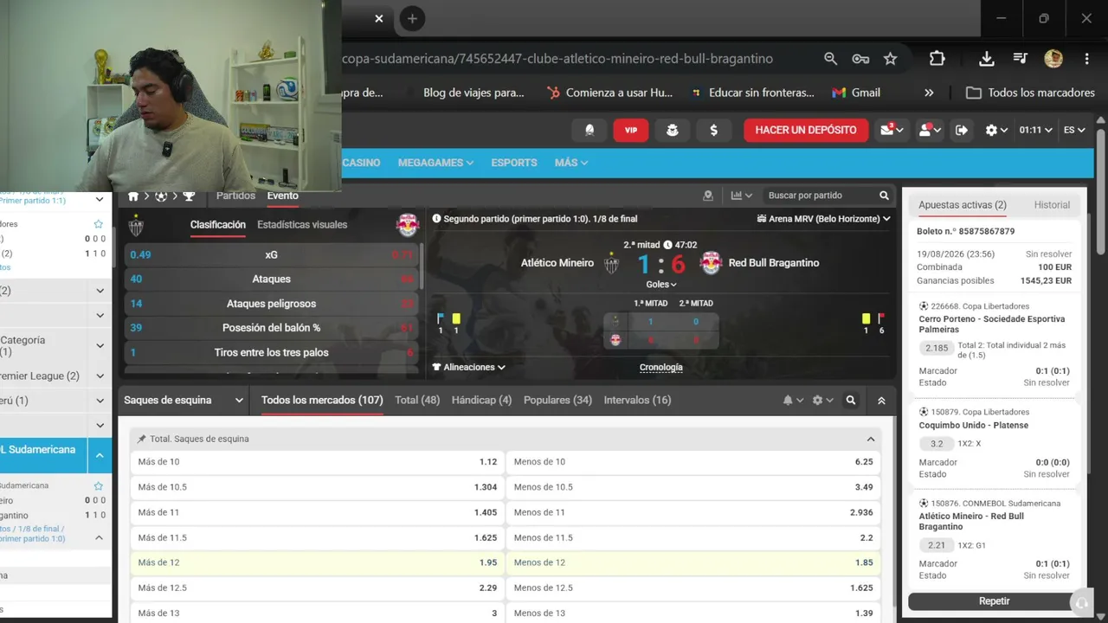
Task: Bookmark this page with the star icon
Action: (890, 59)
